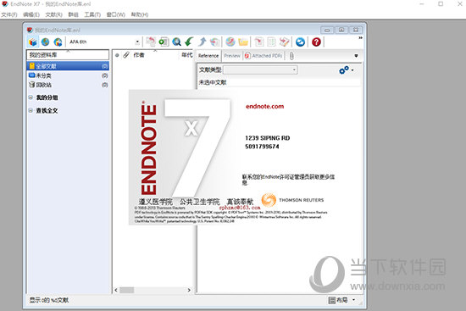Click the blue Sync Library icon
466x311 pixels.
click(x=300, y=42)
